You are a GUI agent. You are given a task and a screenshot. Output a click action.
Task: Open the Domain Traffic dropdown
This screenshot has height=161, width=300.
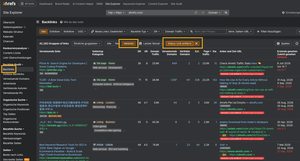point(175,31)
